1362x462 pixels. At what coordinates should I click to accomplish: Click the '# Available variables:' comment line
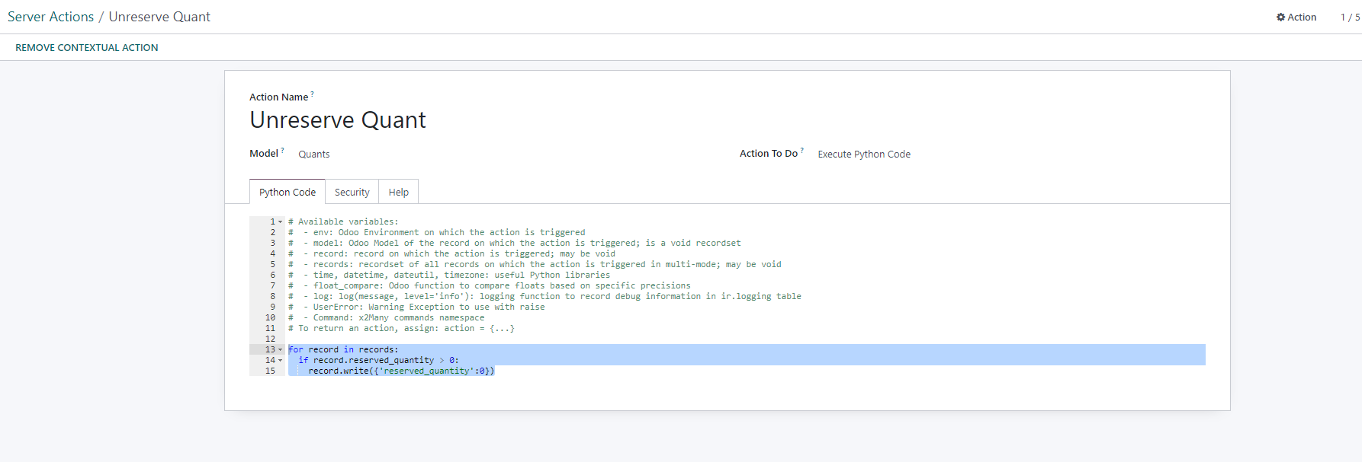(343, 221)
